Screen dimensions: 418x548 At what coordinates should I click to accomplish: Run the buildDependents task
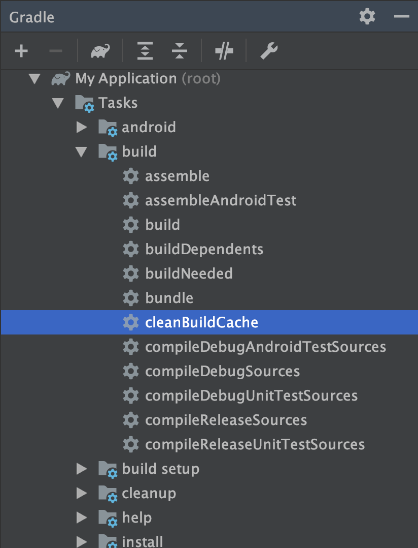(x=204, y=249)
